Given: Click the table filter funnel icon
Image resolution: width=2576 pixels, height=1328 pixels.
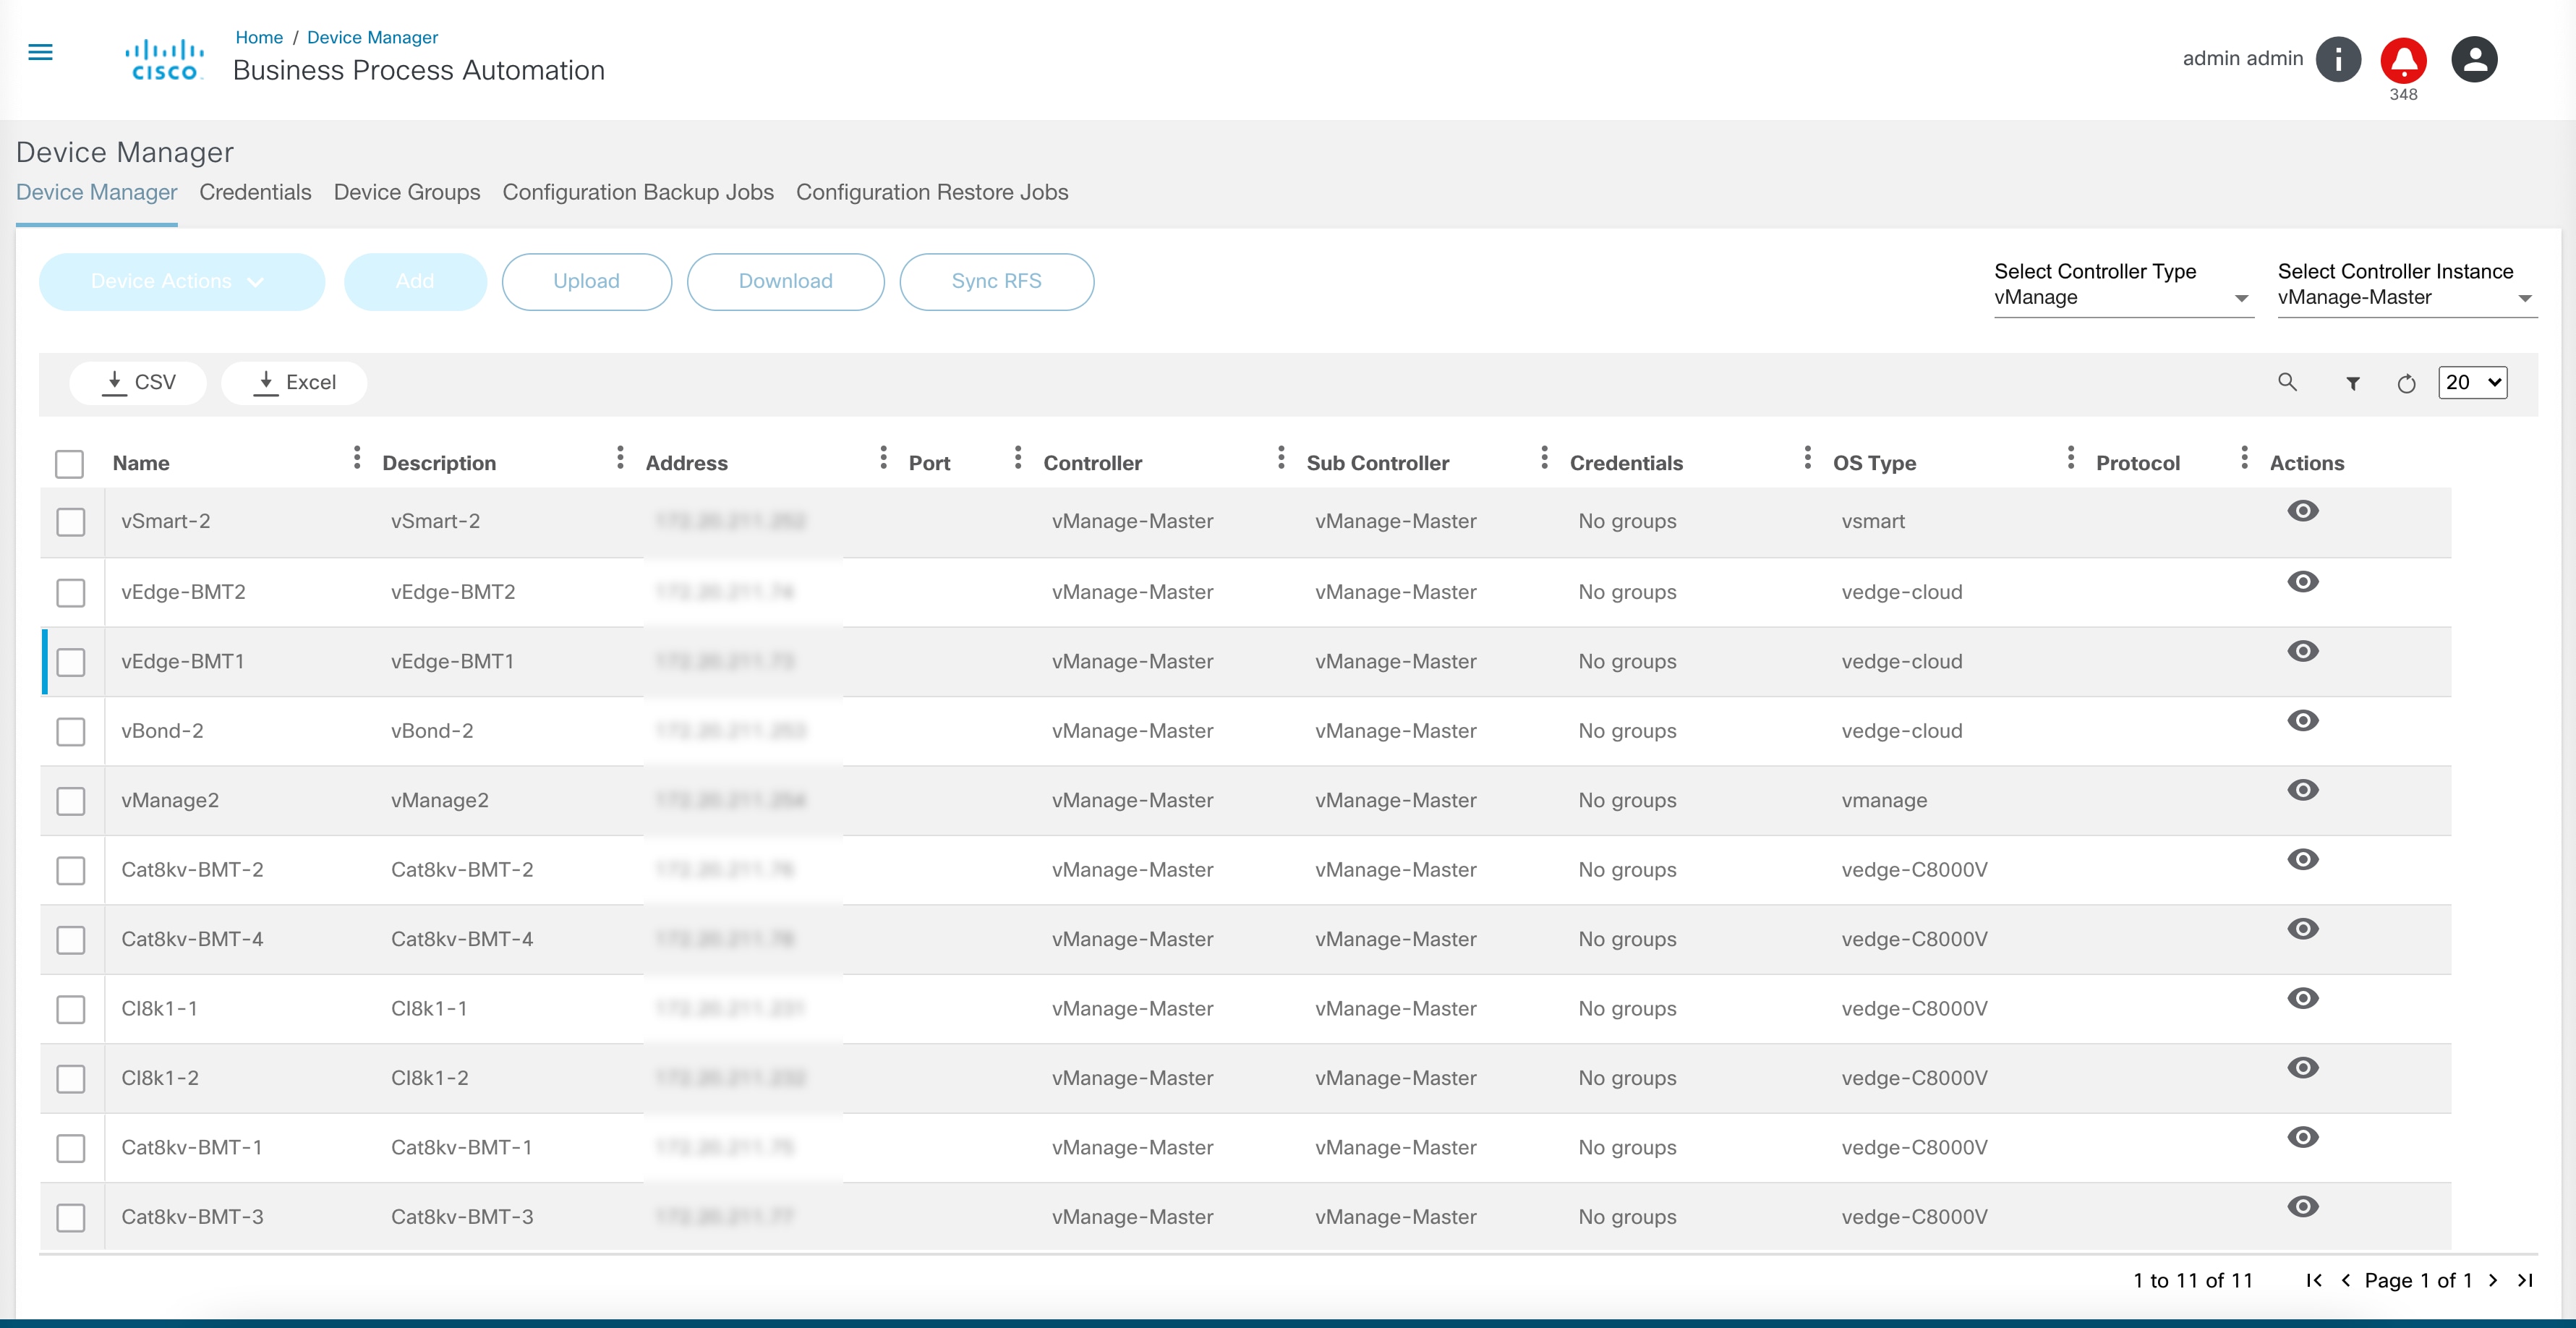Looking at the screenshot, I should tap(2353, 383).
